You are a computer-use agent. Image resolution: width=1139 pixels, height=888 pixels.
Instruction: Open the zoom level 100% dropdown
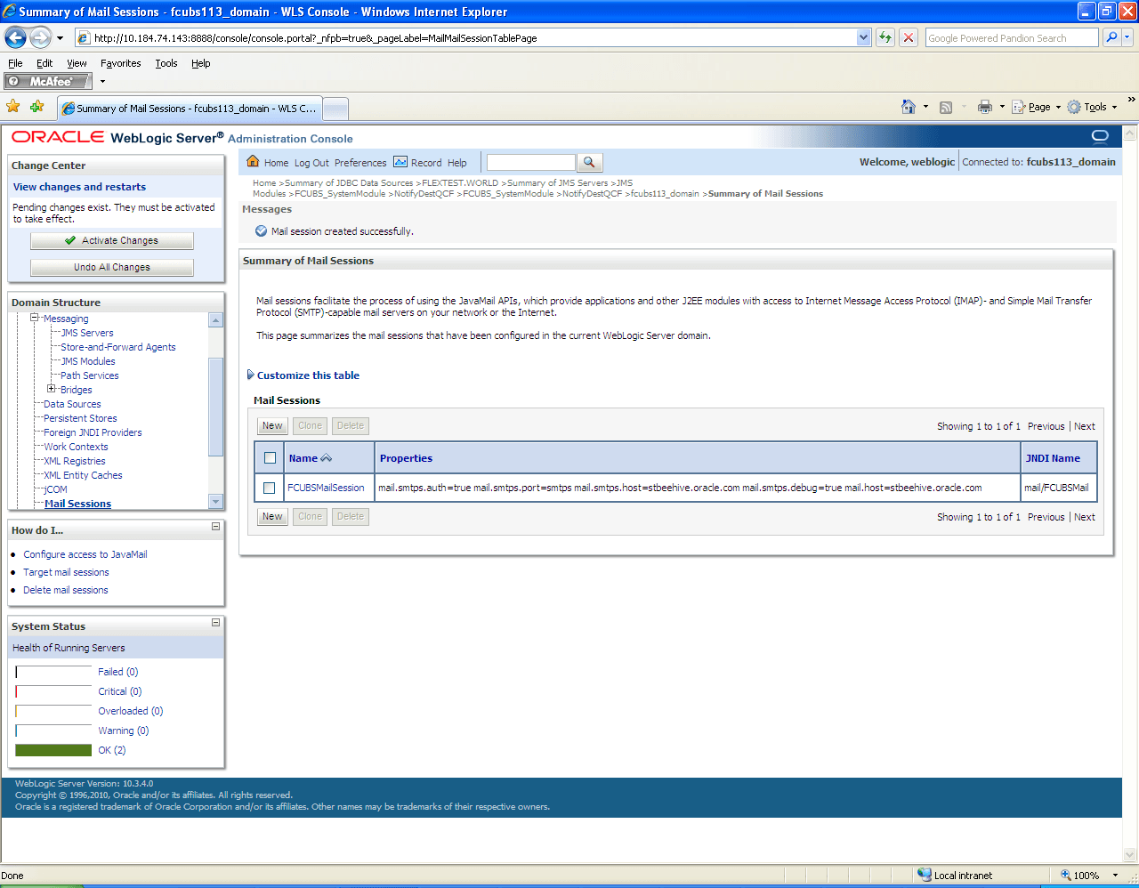click(1115, 876)
